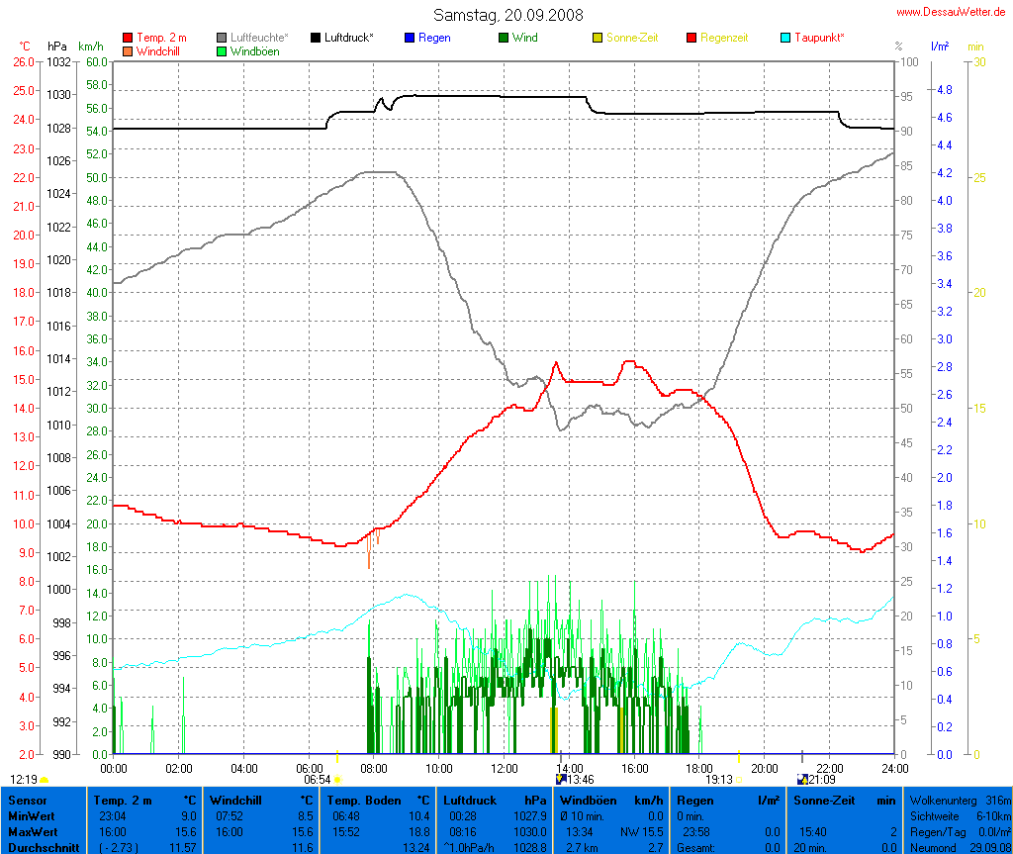Click the Regenzeit legend label

(724, 38)
